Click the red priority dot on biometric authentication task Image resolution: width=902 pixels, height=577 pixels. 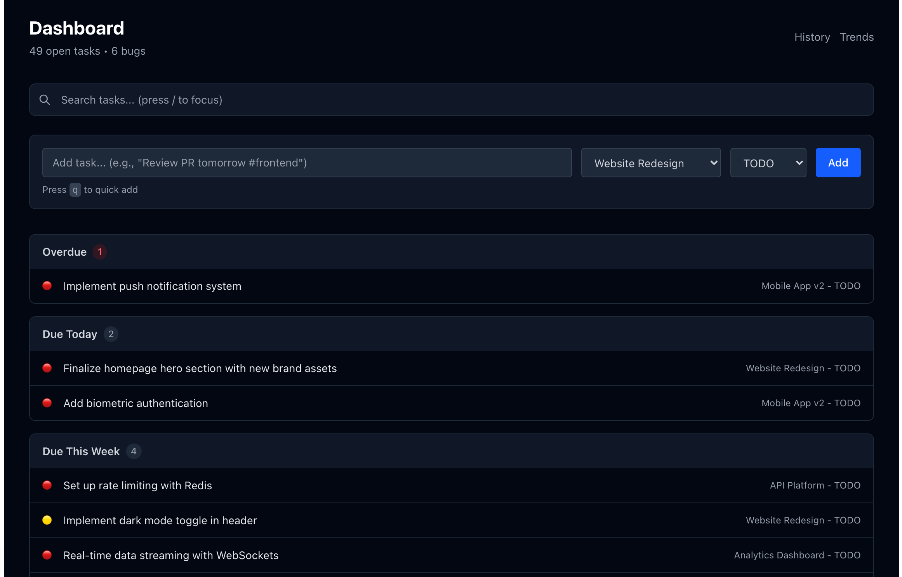click(x=47, y=403)
